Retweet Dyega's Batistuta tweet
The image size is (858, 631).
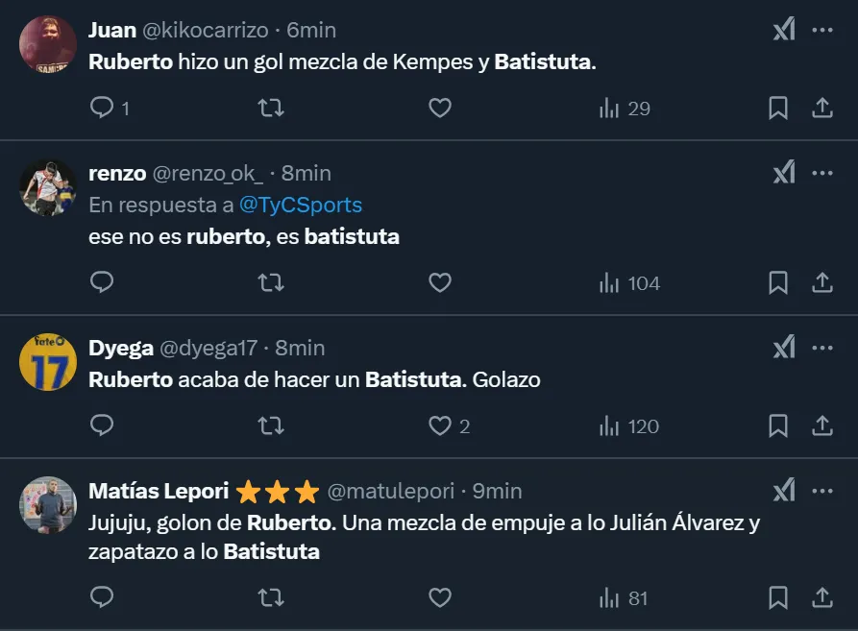click(271, 426)
